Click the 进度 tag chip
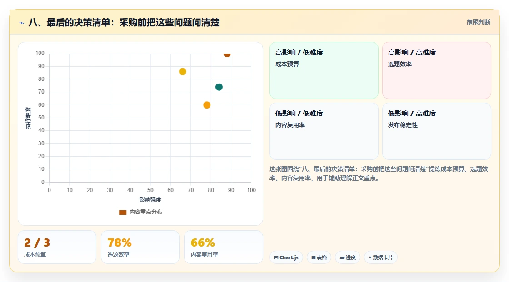 tap(348, 257)
